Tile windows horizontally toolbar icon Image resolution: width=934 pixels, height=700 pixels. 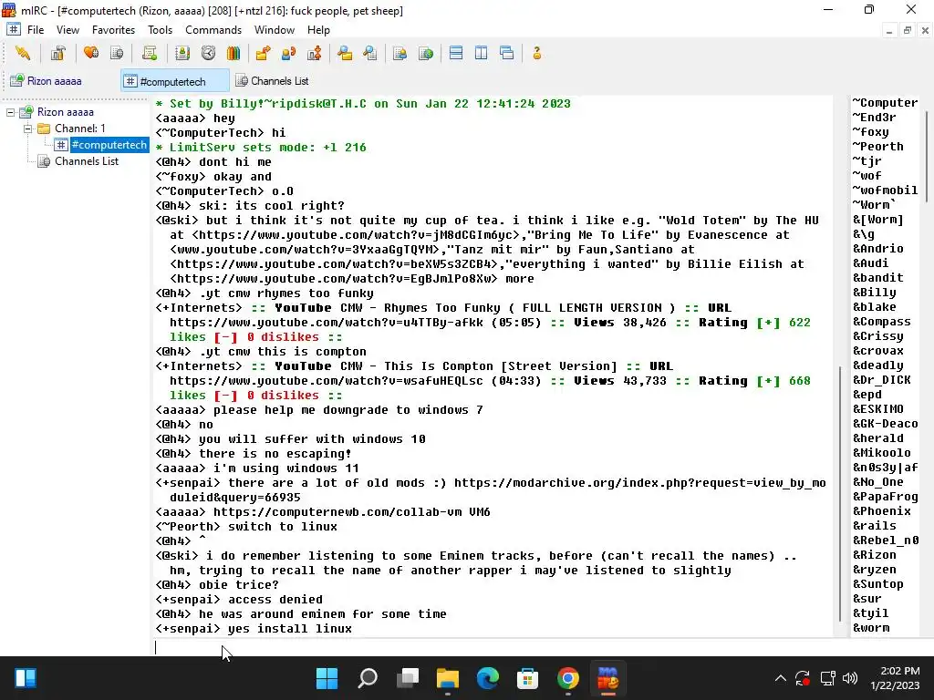coord(456,54)
